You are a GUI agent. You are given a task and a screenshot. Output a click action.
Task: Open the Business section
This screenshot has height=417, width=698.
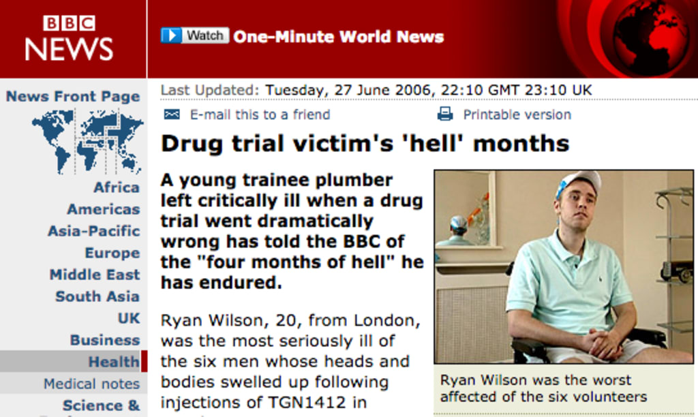105,340
